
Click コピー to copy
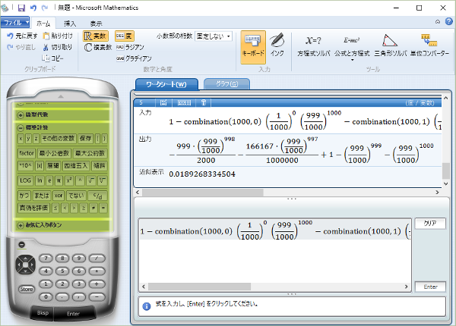pos(52,58)
